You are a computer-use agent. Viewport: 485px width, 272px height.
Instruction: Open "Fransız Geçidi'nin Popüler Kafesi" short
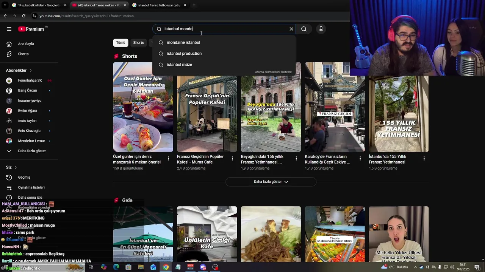pos(207,107)
